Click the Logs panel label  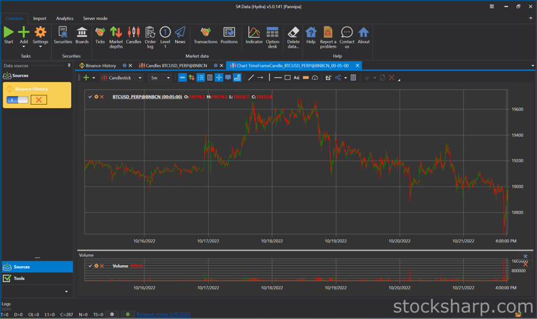pyautogui.click(x=6, y=304)
